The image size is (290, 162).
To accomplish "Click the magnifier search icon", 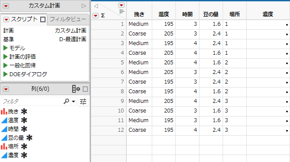I will 66,101.
